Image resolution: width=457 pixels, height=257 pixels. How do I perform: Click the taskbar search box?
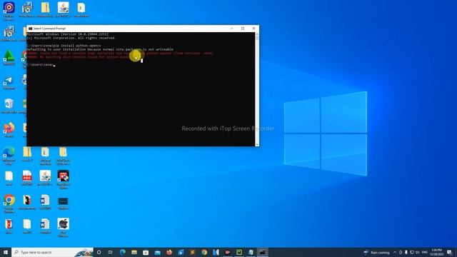(52, 252)
